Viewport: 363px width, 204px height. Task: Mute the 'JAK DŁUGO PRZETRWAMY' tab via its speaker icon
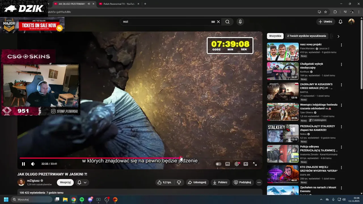(89, 4)
